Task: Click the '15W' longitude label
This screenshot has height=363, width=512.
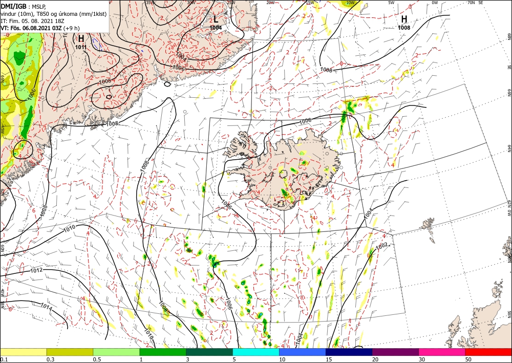Action: pyautogui.click(x=310, y=3)
